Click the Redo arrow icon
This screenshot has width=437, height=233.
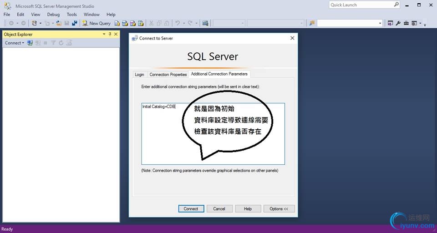(190, 23)
